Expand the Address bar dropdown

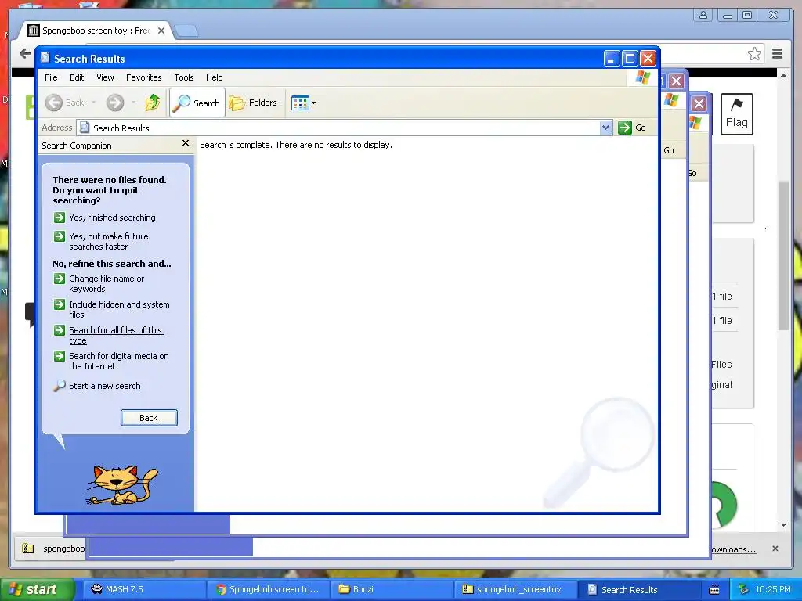pos(605,128)
